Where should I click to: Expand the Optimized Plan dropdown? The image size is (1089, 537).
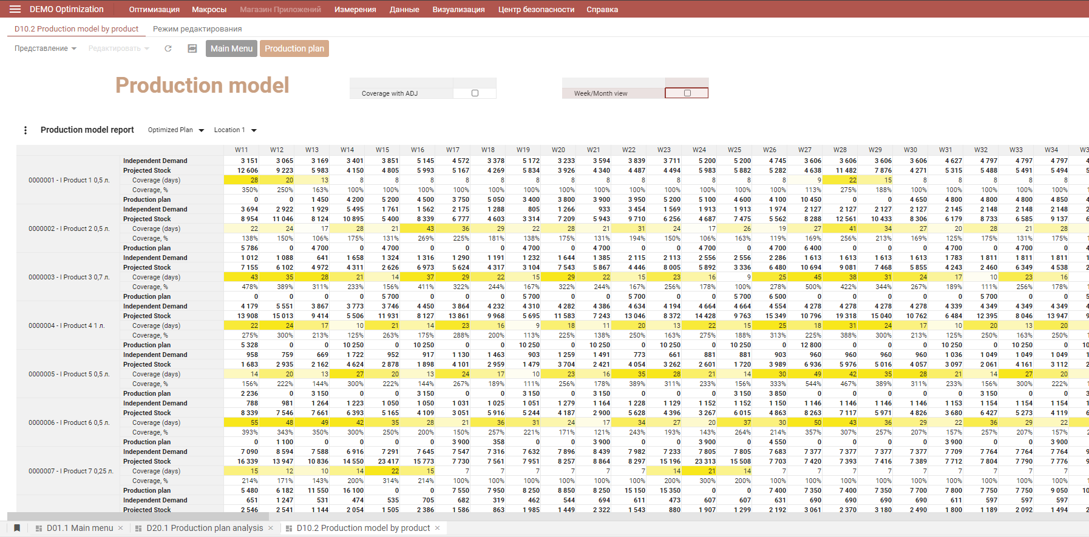176,130
